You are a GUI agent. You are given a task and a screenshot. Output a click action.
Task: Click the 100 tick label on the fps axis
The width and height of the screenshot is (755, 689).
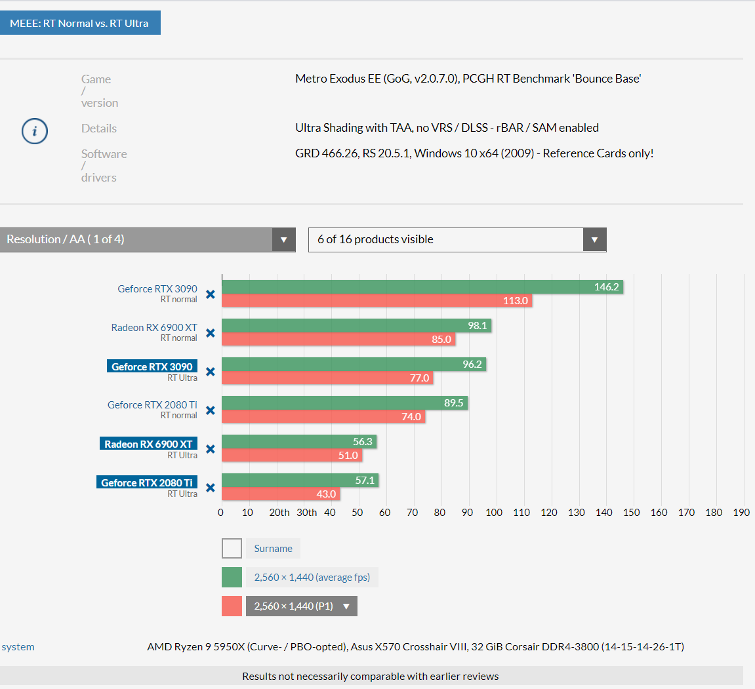(494, 513)
